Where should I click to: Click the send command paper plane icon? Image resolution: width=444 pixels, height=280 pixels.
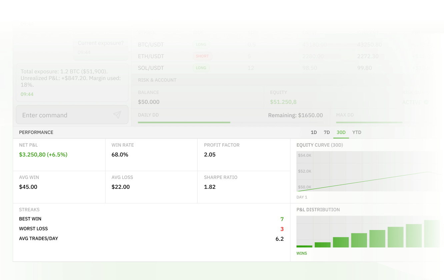point(117,114)
